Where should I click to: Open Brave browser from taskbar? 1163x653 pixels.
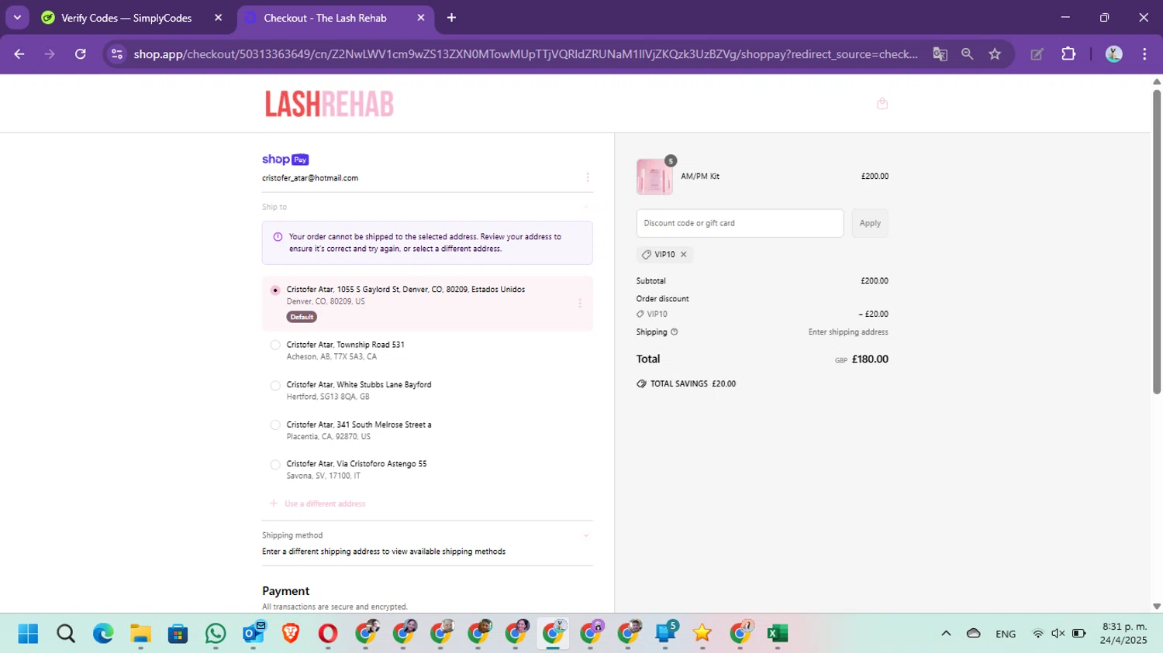click(291, 634)
